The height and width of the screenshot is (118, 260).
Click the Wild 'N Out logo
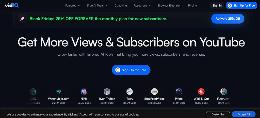pos(201,91)
